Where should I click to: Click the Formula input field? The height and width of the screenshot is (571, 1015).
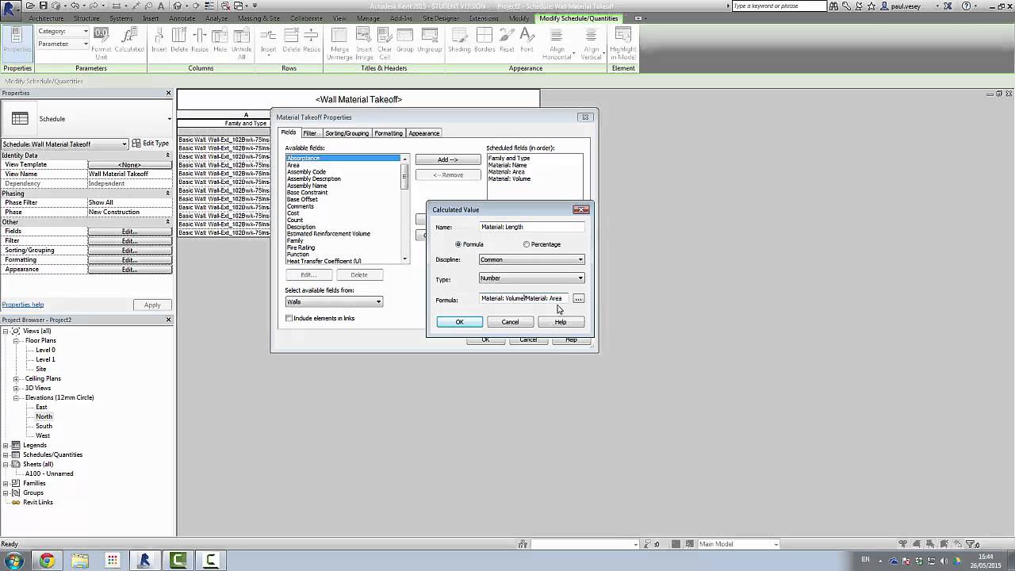coord(524,299)
